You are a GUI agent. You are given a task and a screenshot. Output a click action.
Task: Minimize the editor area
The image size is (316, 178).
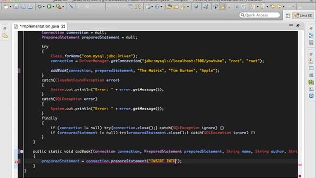click(291, 25)
